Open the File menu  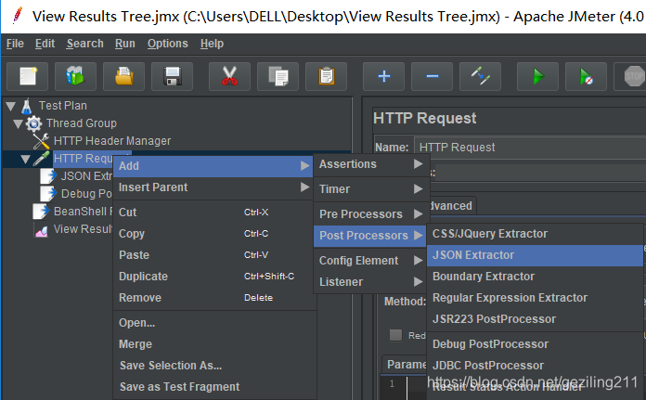(x=15, y=44)
